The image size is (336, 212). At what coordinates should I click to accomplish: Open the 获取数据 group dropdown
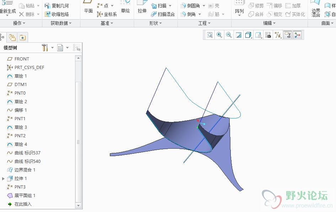pos(61,23)
